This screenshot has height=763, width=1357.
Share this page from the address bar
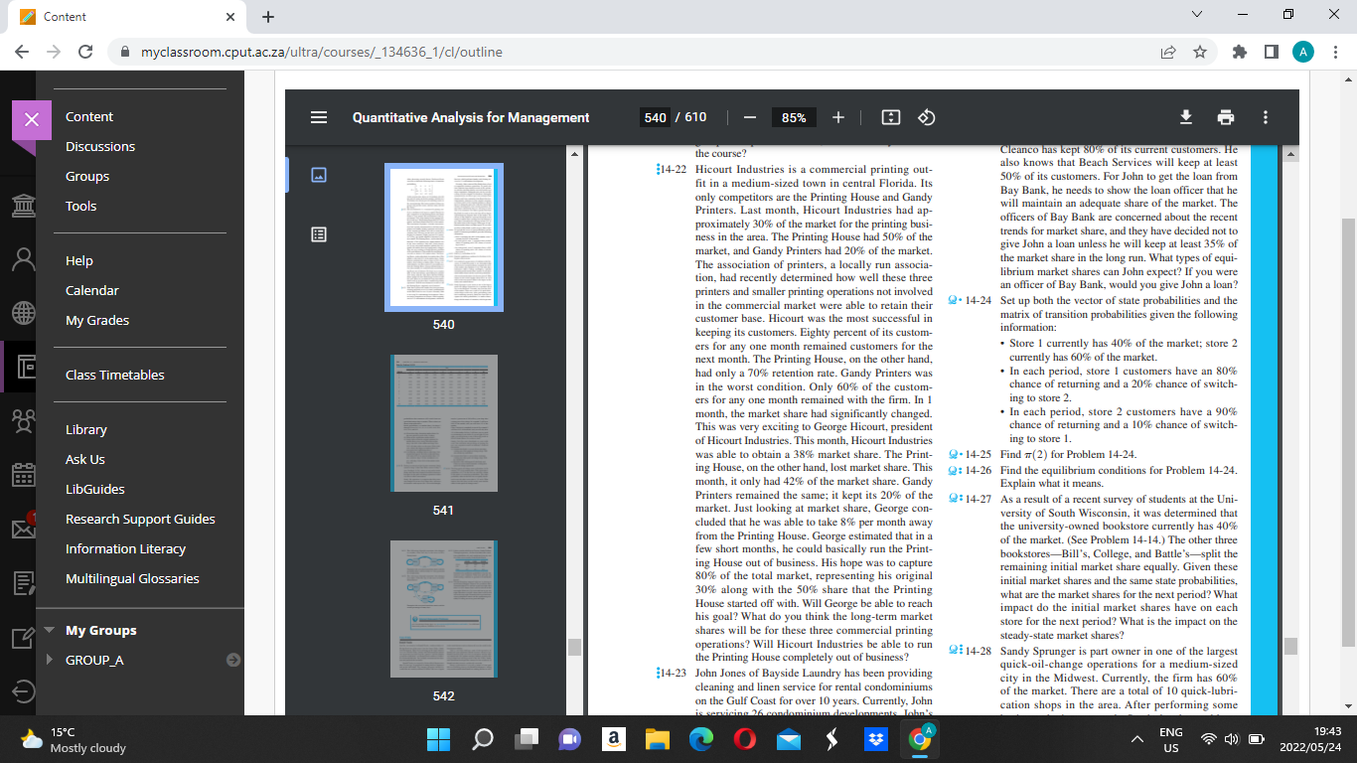coord(1169,52)
